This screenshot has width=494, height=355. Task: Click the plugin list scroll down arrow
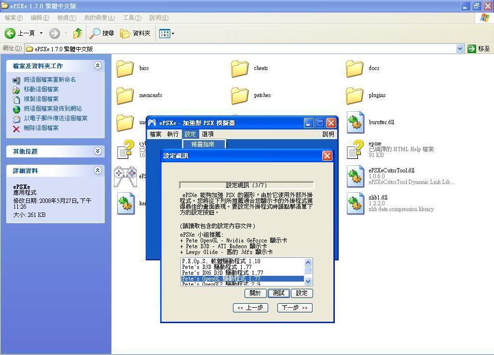click(x=308, y=281)
